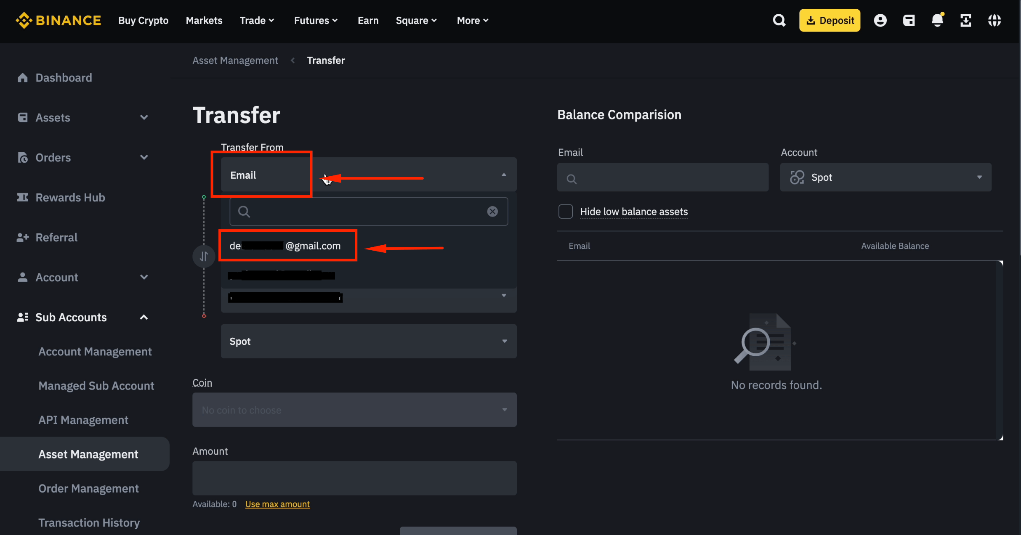The height and width of the screenshot is (535, 1021).
Task: Go to Markets in top navigation
Action: [204, 20]
